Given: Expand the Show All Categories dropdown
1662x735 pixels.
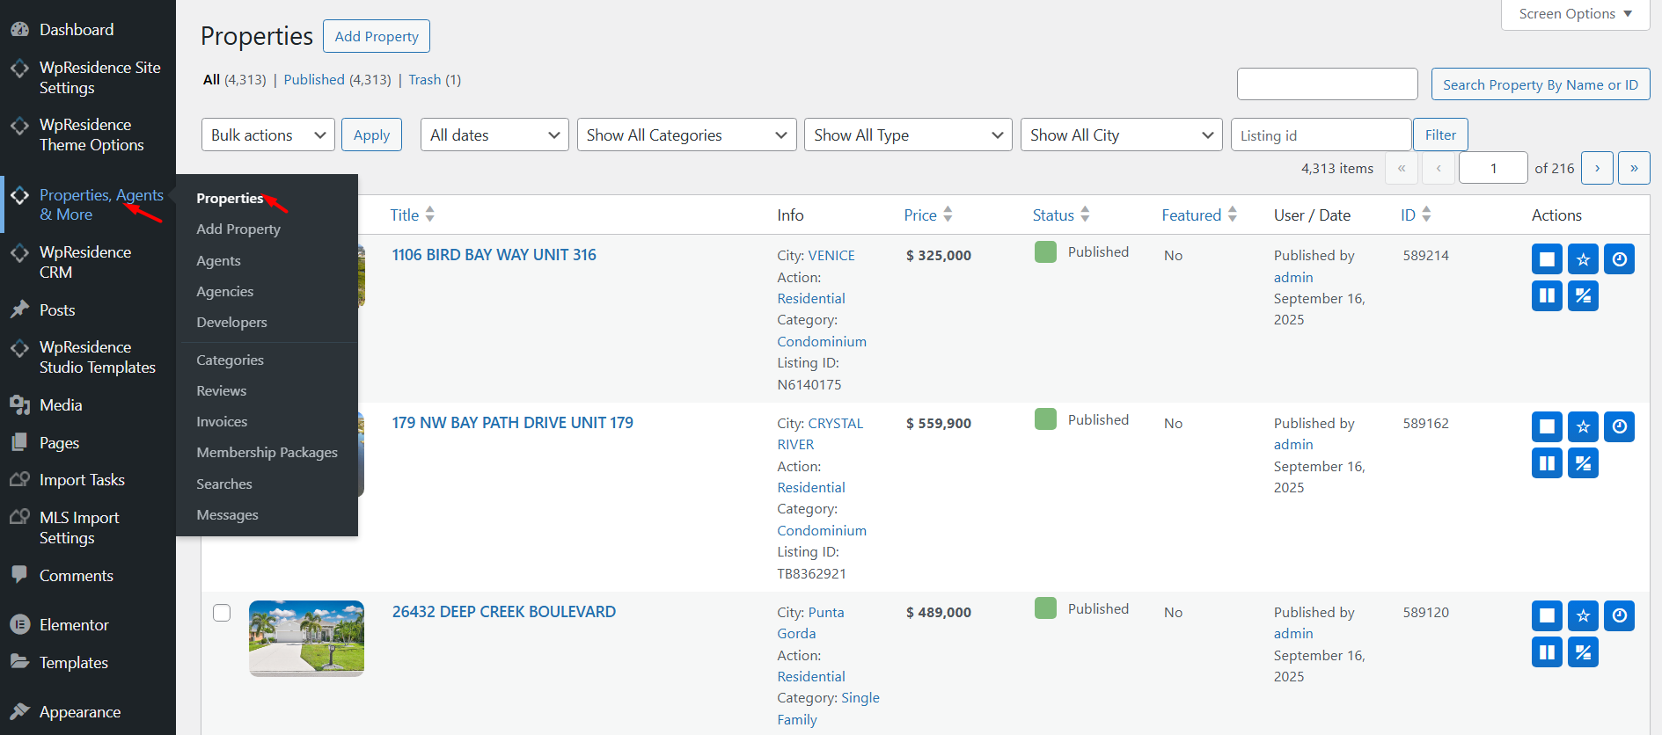Looking at the screenshot, I should point(686,135).
